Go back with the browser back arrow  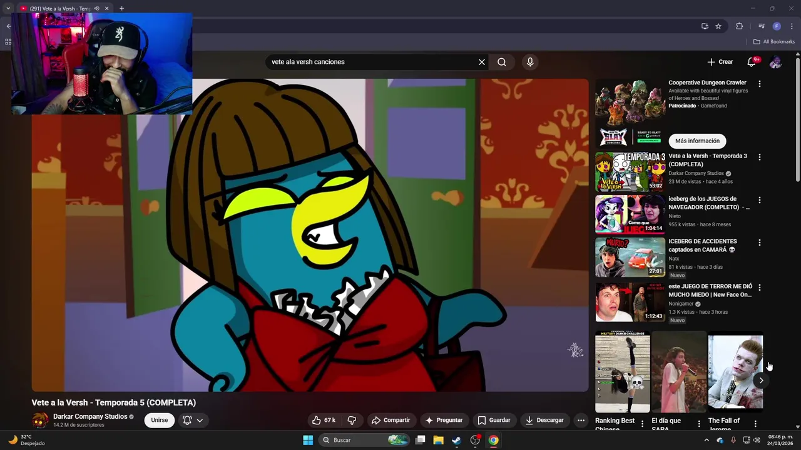8,26
